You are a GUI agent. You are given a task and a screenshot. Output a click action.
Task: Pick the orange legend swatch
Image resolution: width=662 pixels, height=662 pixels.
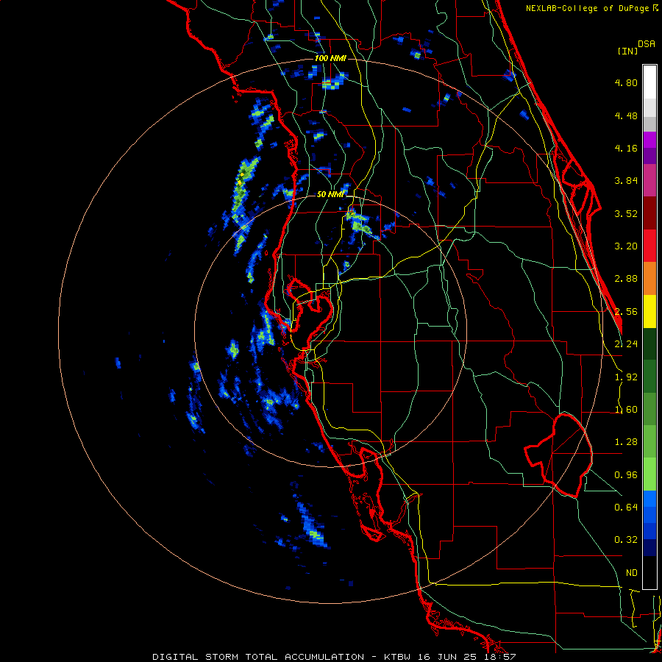click(x=649, y=279)
